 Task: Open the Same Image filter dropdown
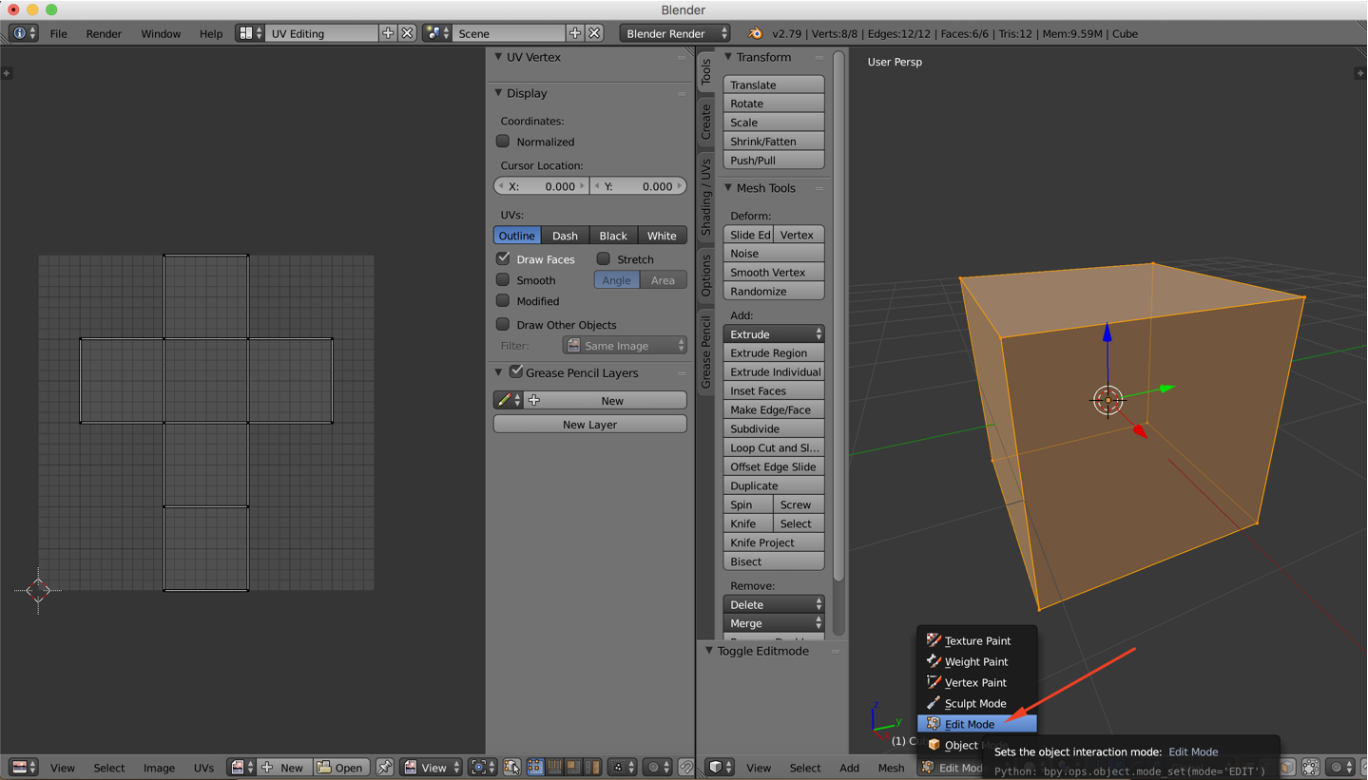625,346
